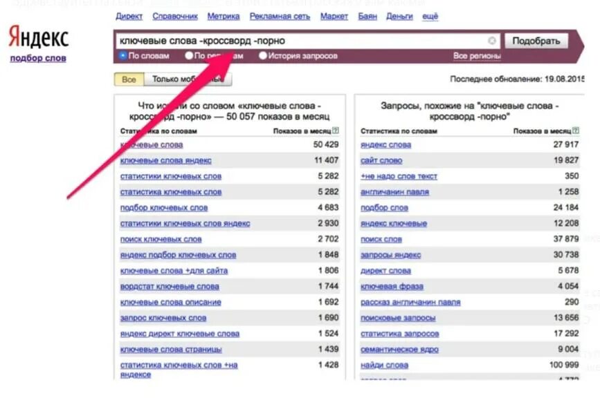
Task: Open the найди слова similar query
Action: (x=384, y=365)
